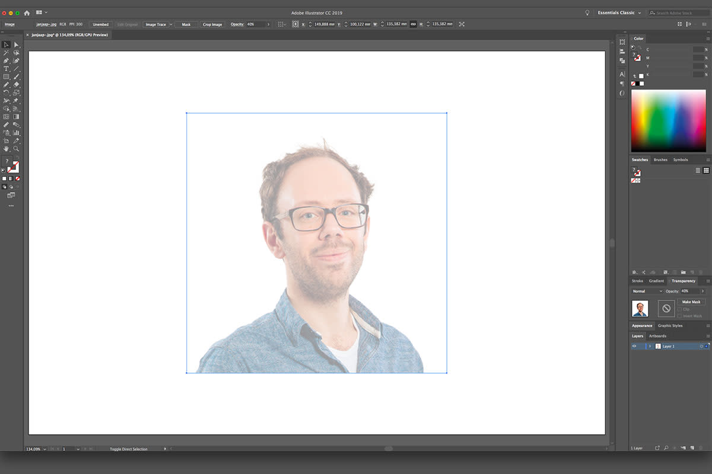This screenshot has width=712, height=474.
Task: Select the Paintbrush tool
Action: point(17,76)
